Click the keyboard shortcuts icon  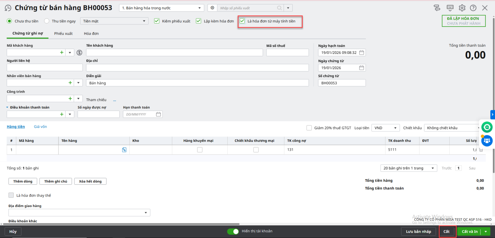pos(450,8)
